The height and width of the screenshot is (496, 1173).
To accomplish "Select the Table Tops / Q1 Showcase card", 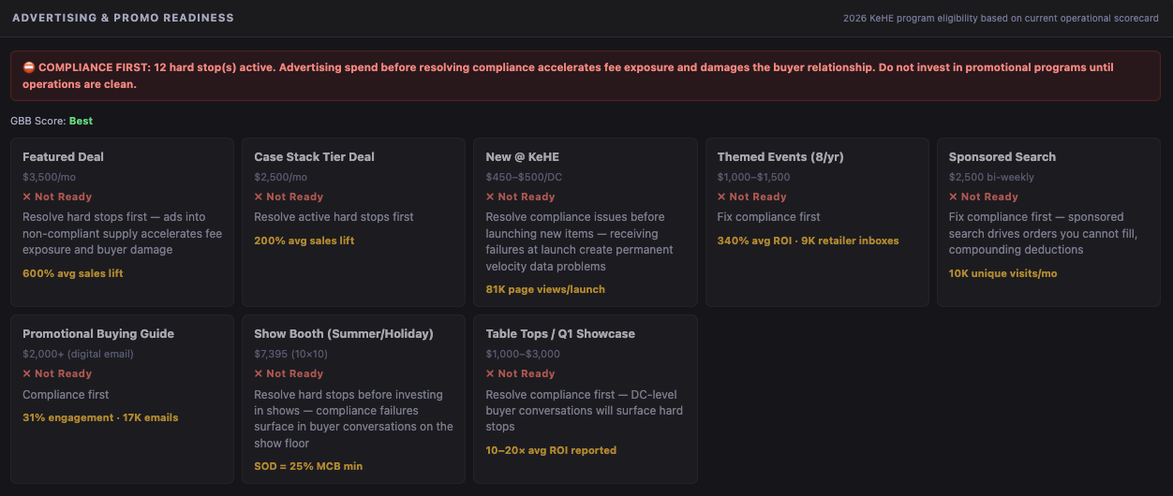I will point(586,400).
